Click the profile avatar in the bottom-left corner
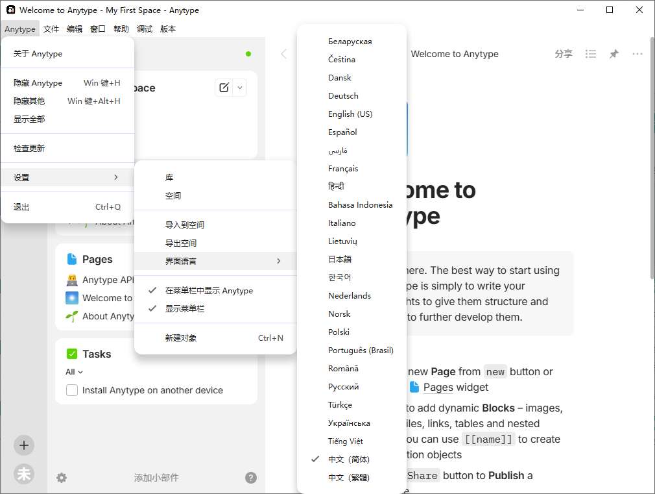655x494 pixels. [24, 474]
